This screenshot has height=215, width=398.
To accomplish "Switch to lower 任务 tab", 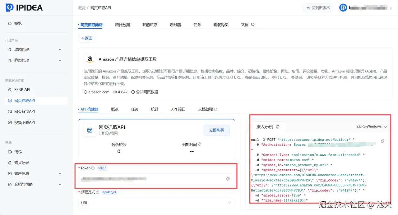I will pyautogui.click(x=135, y=109).
